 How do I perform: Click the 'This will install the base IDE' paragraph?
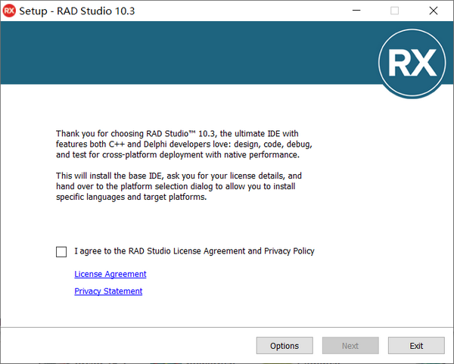tap(179, 186)
